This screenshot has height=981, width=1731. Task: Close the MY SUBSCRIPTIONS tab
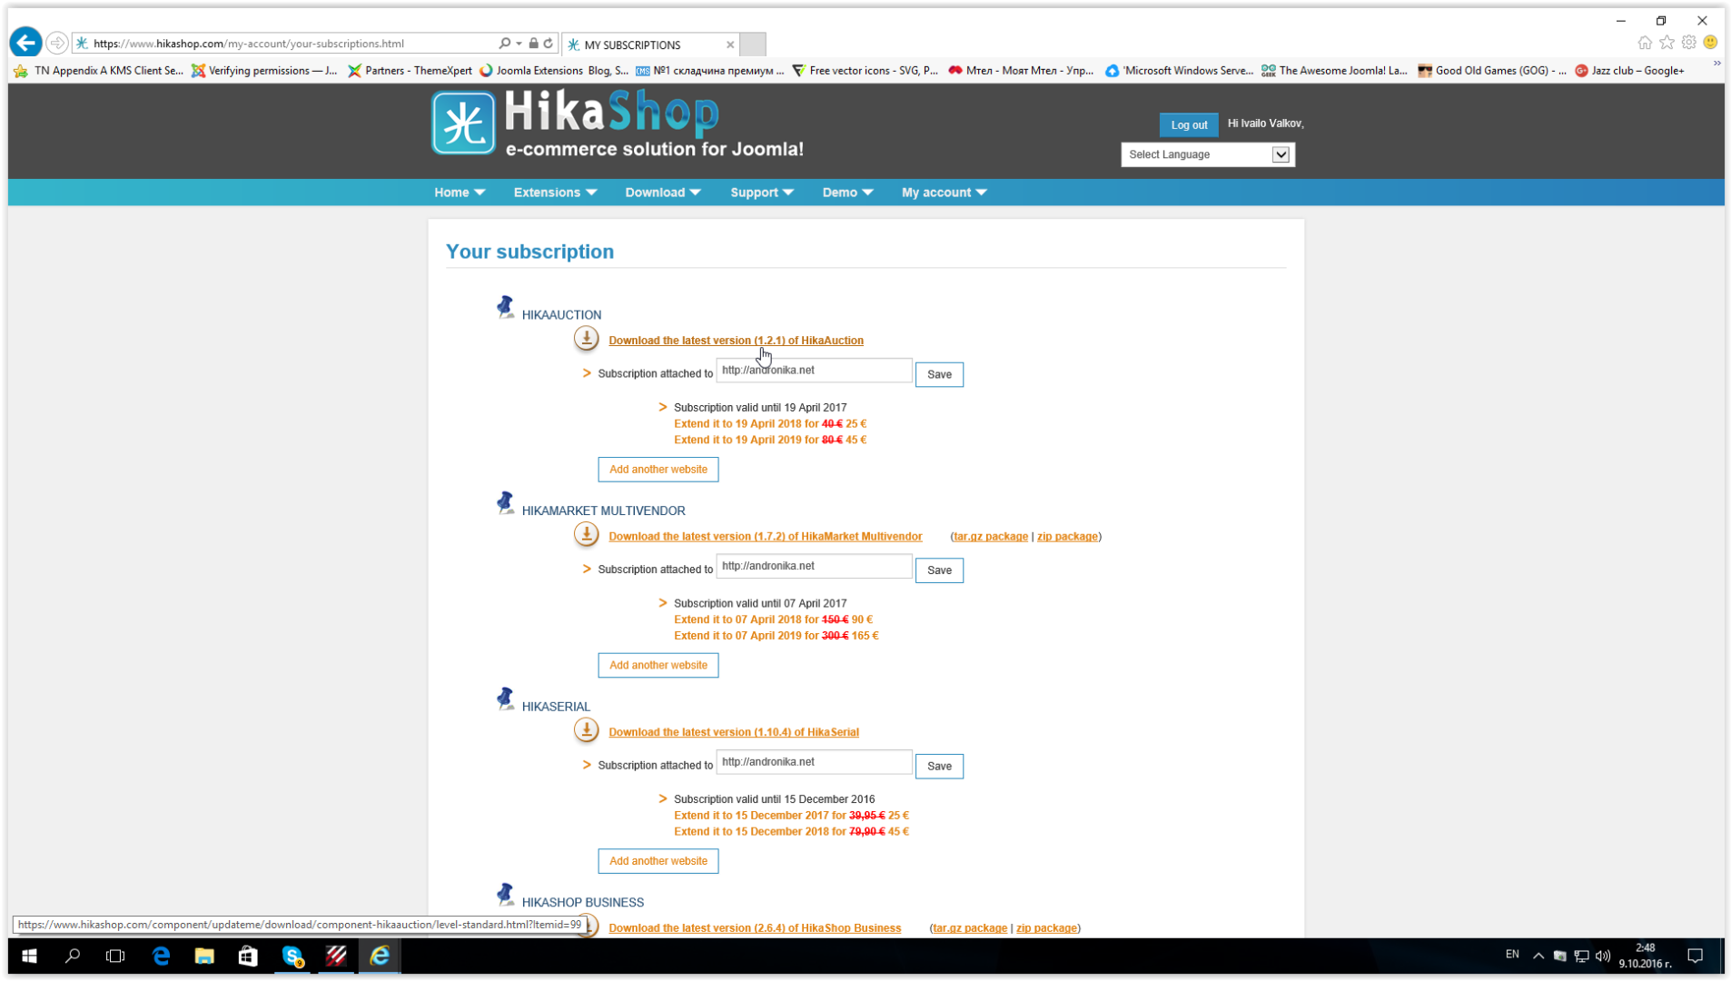730,45
